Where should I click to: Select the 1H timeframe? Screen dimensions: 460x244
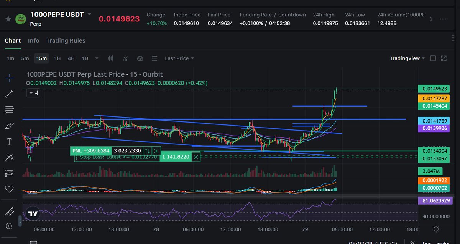point(58,58)
